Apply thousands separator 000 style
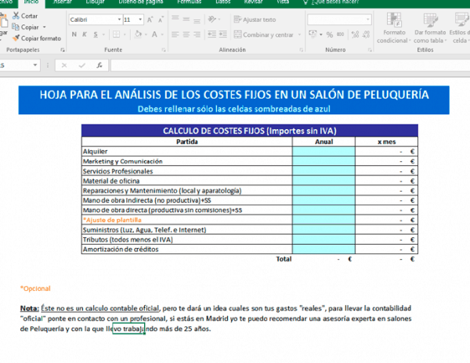 (340, 34)
